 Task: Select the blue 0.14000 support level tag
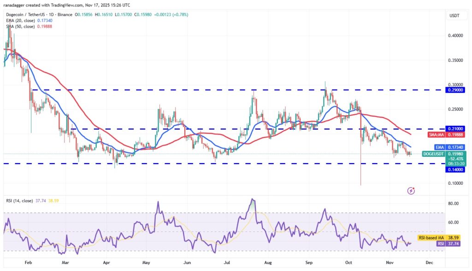[455, 170]
